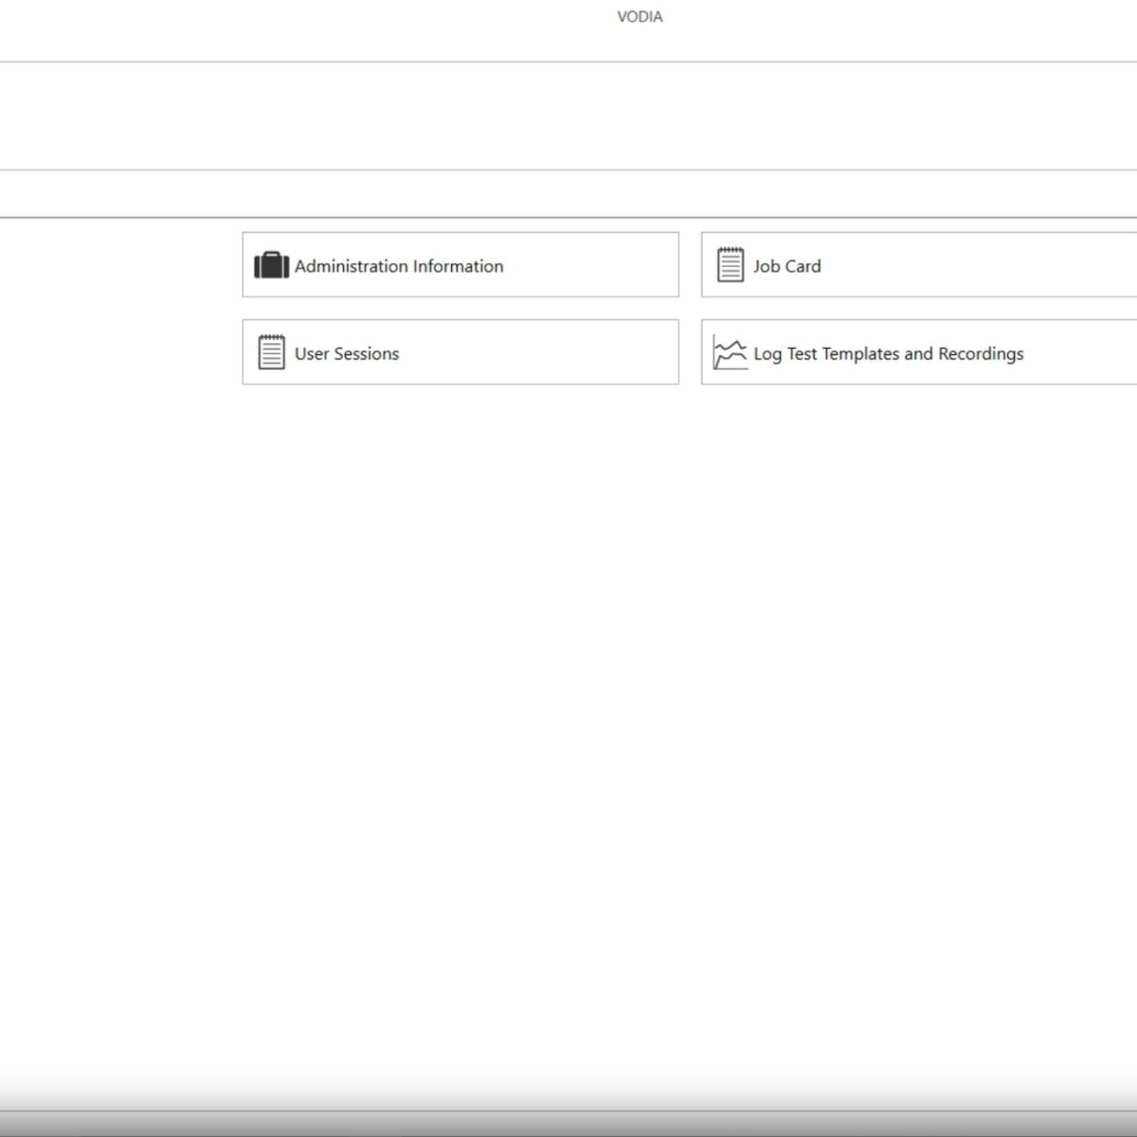Click the word 'Templates' in Log Test tile
Screen dimensions: 1137x1137
pyautogui.click(x=860, y=353)
